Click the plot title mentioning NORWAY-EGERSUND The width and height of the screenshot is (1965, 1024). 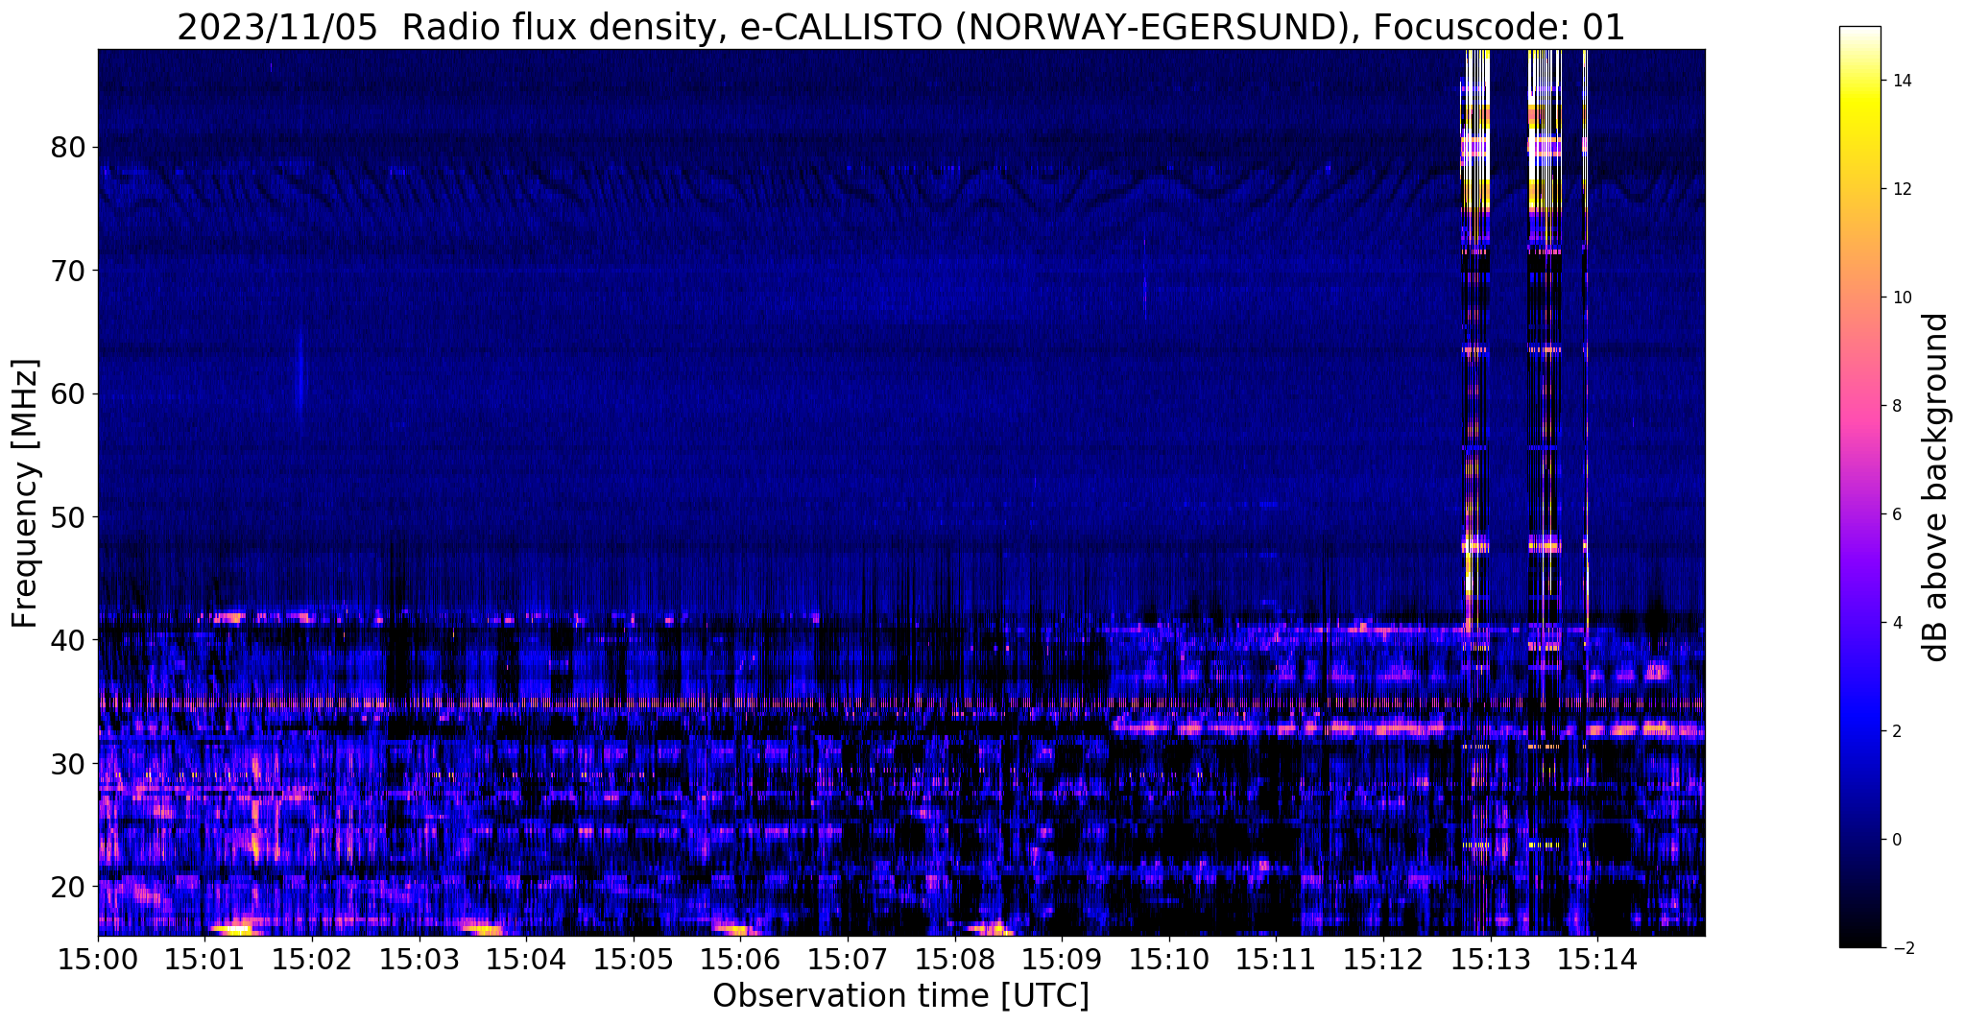[900, 27]
